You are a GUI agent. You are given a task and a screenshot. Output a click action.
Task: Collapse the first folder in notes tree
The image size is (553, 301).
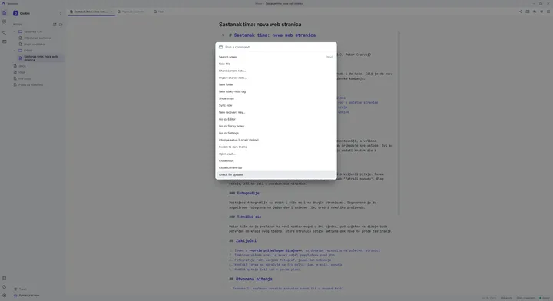click(15, 31)
